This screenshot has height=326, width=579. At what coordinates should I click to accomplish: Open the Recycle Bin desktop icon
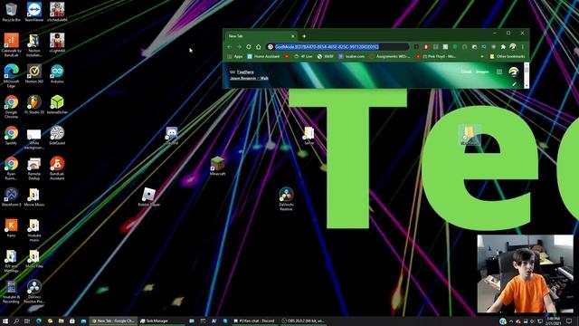(11, 12)
